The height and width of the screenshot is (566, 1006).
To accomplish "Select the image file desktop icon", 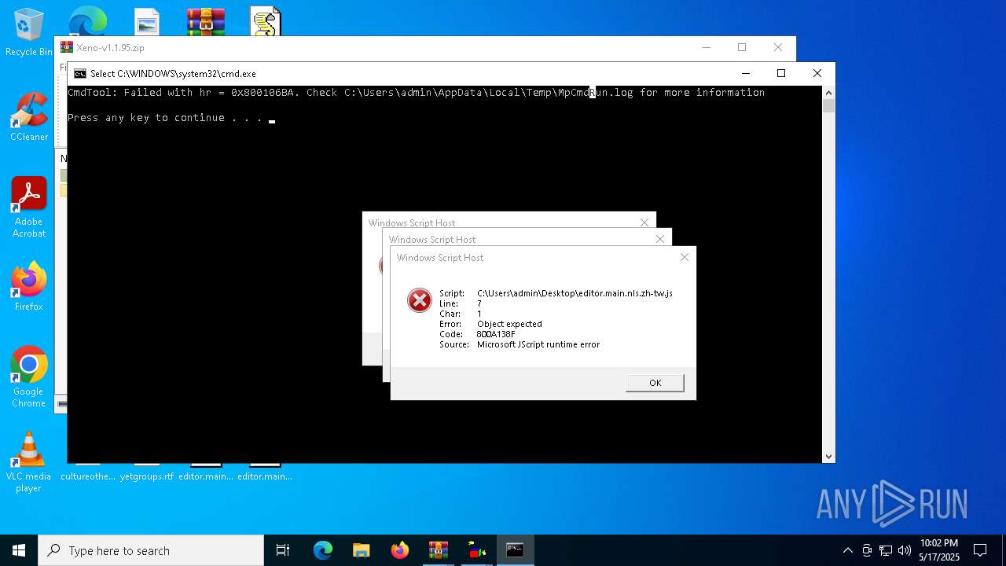I will pyautogui.click(x=147, y=22).
